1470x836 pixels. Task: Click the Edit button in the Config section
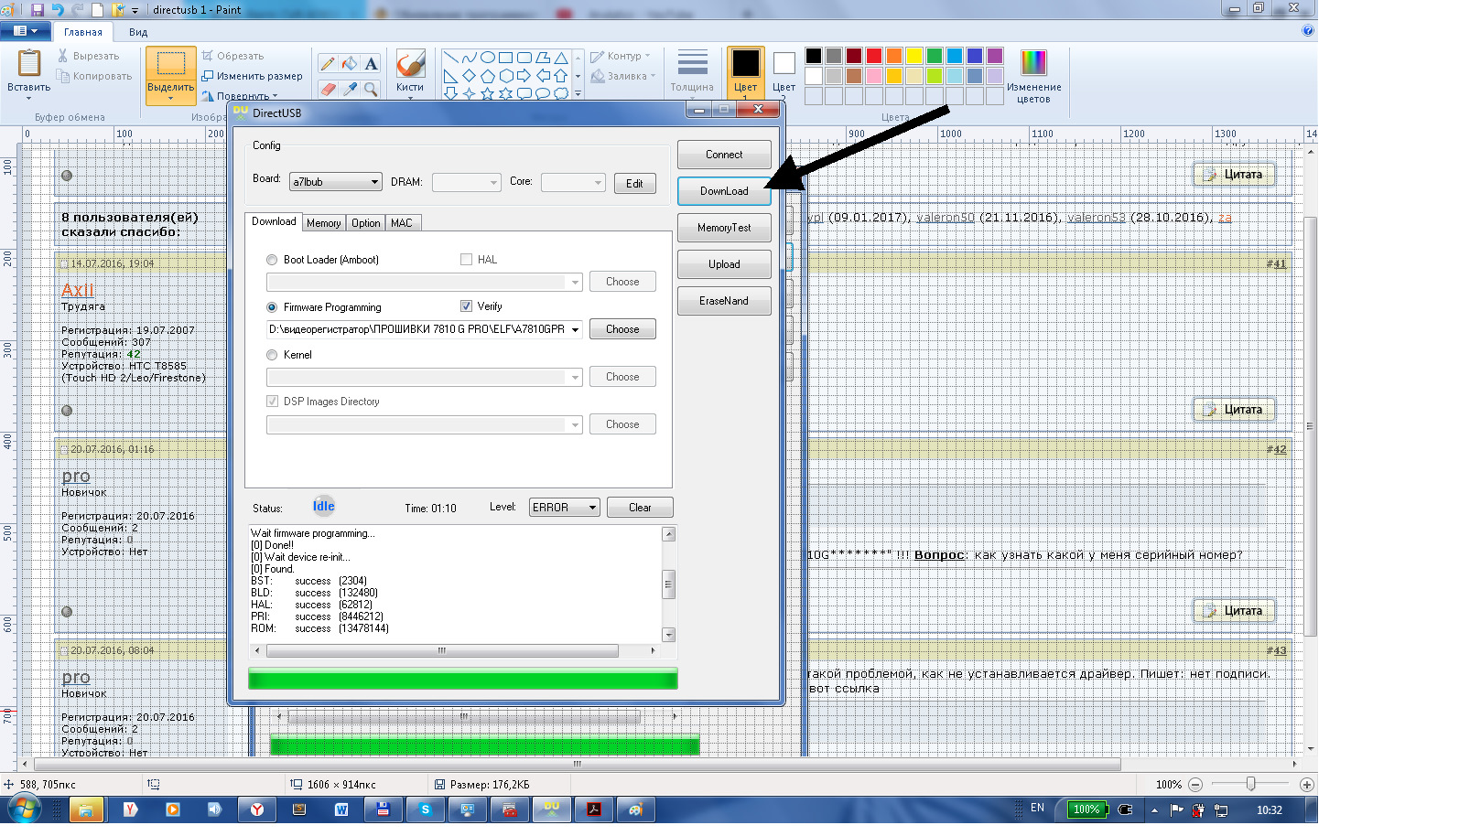[x=634, y=184]
